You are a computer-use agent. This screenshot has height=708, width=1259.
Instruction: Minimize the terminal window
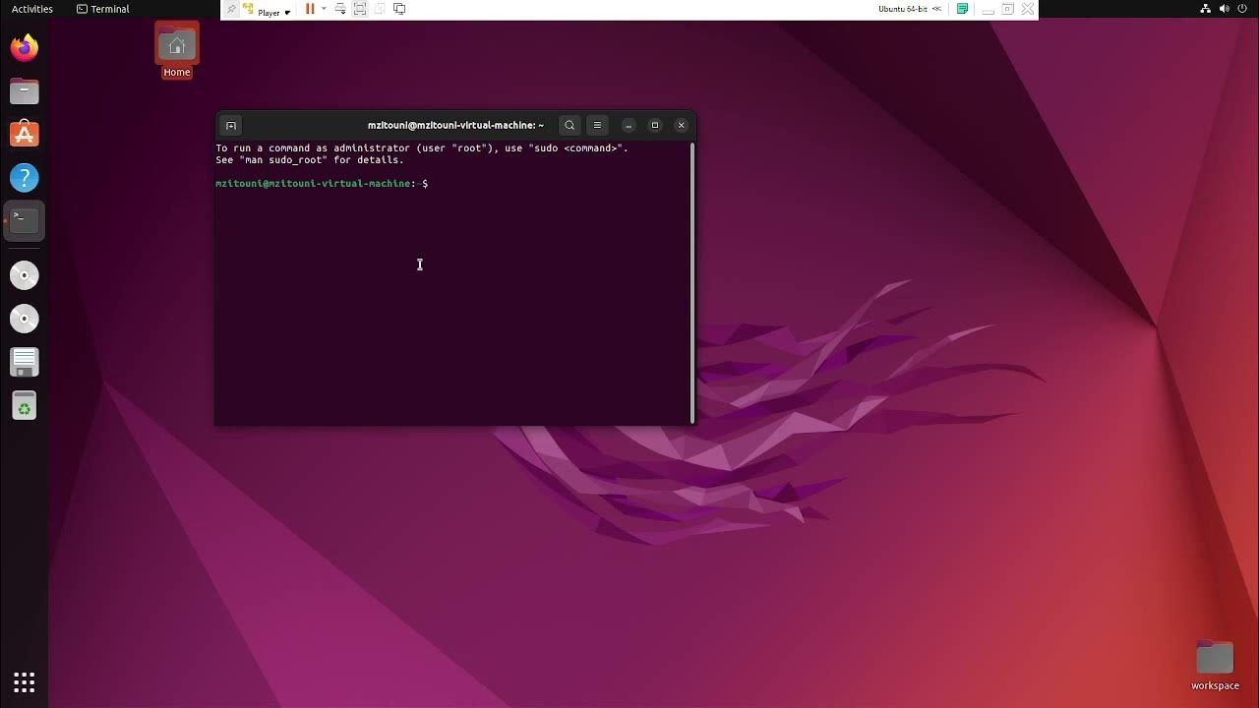[629, 125]
